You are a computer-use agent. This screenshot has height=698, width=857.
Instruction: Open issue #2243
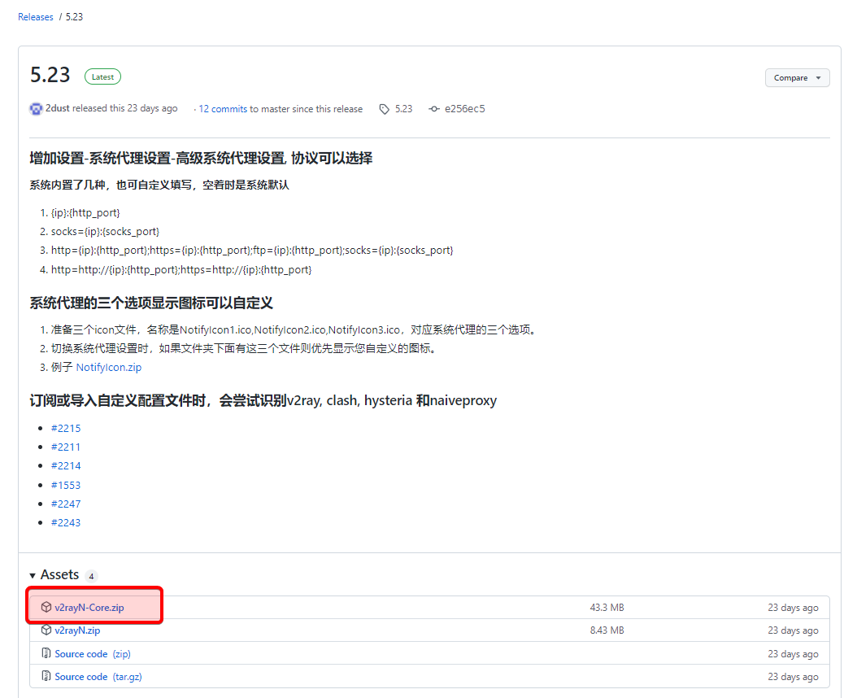(x=66, y=522)
